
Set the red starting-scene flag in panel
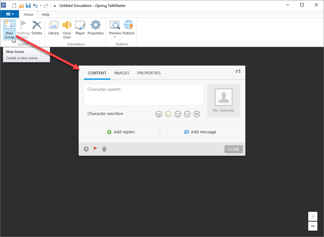click(95, 149)
